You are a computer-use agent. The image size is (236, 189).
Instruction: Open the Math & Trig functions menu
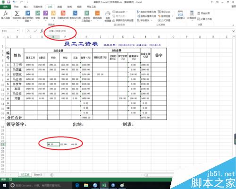(x=87, y=16)
